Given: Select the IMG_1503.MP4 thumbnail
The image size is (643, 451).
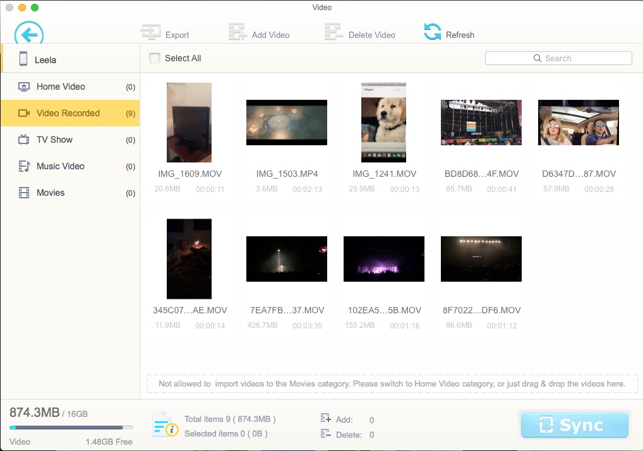Looking at the screenshot, I should pos(287,122).
